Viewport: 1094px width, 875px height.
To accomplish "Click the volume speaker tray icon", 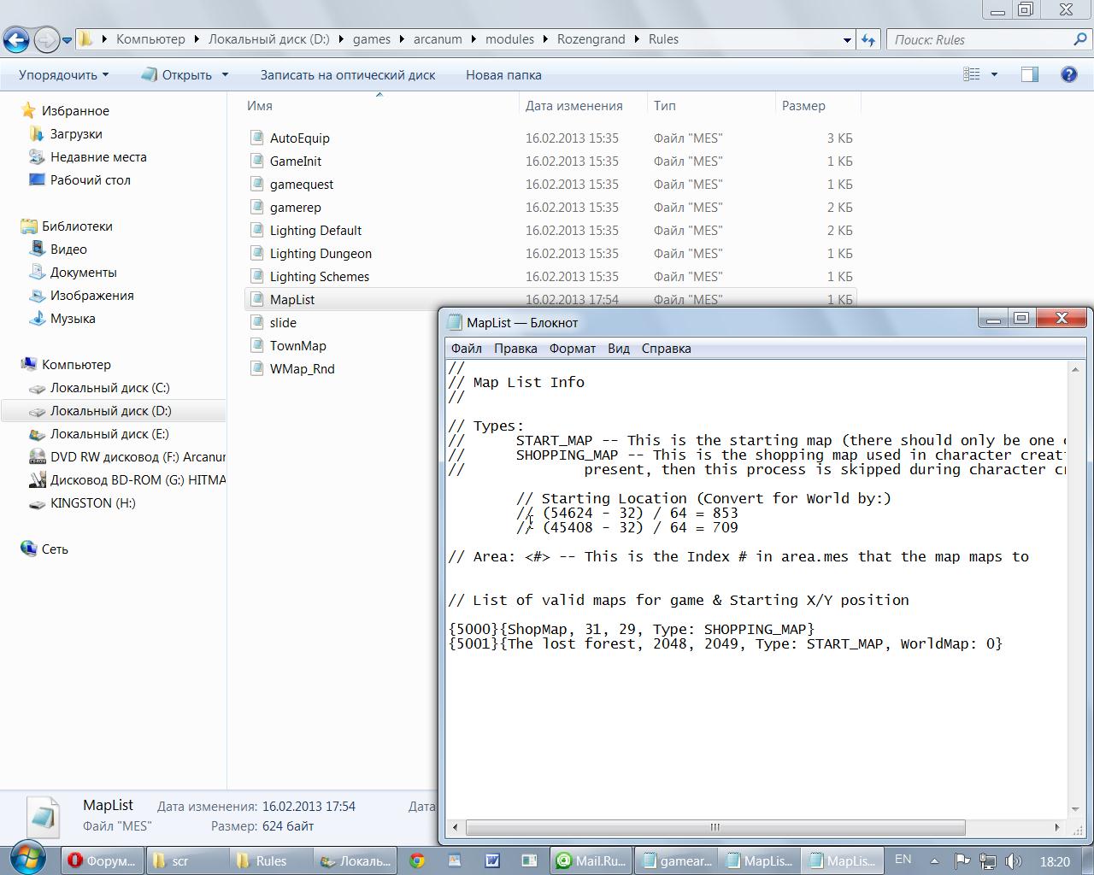I will point(1014,860).
